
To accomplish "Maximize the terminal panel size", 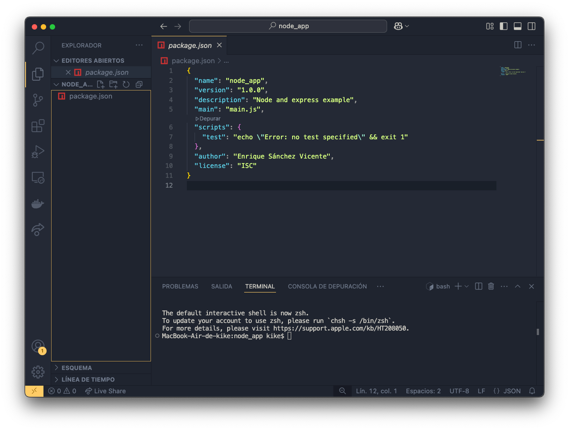I will (x=517, y=286).
